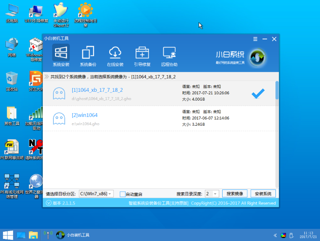Open the 在线安装 cloud download icon
Image resolution: width=320 pixels, height=241 pixels.
coord(115,55)
